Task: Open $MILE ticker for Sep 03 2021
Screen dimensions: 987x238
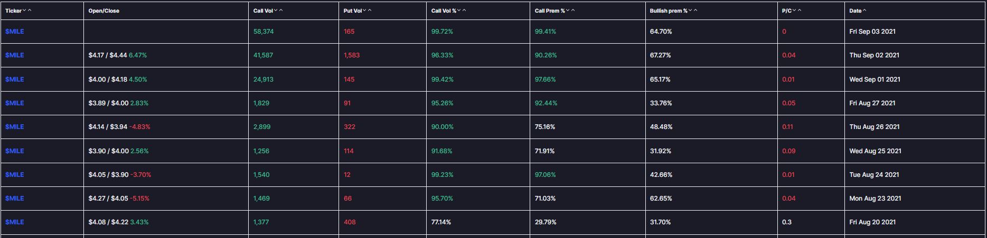Action: pos(14,32)
